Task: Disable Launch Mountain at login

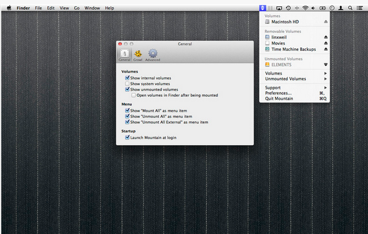Action: pos(127,137)
